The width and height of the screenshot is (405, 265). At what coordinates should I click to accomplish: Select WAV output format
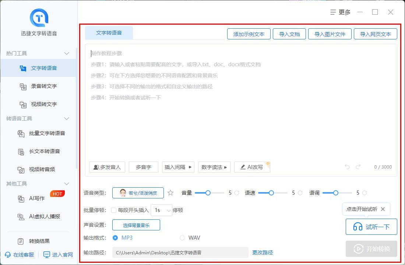tap(182, 238)
